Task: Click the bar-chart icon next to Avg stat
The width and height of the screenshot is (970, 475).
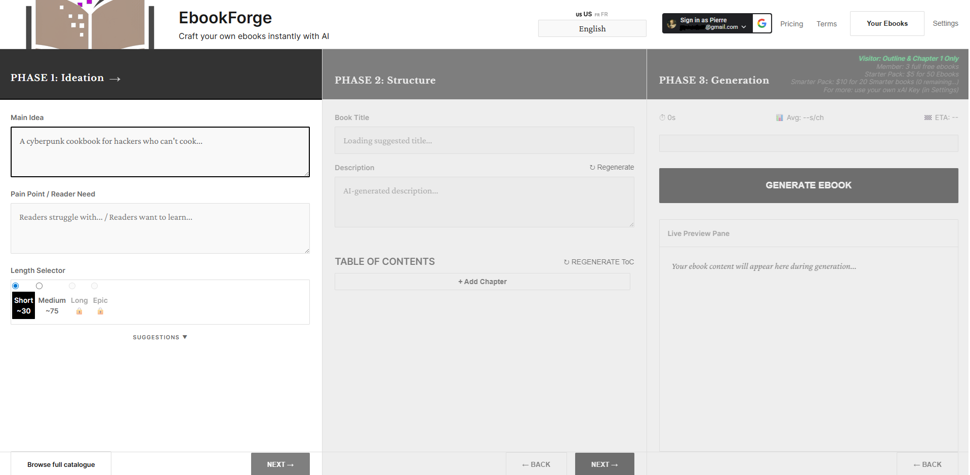Action: pos(779,117)
